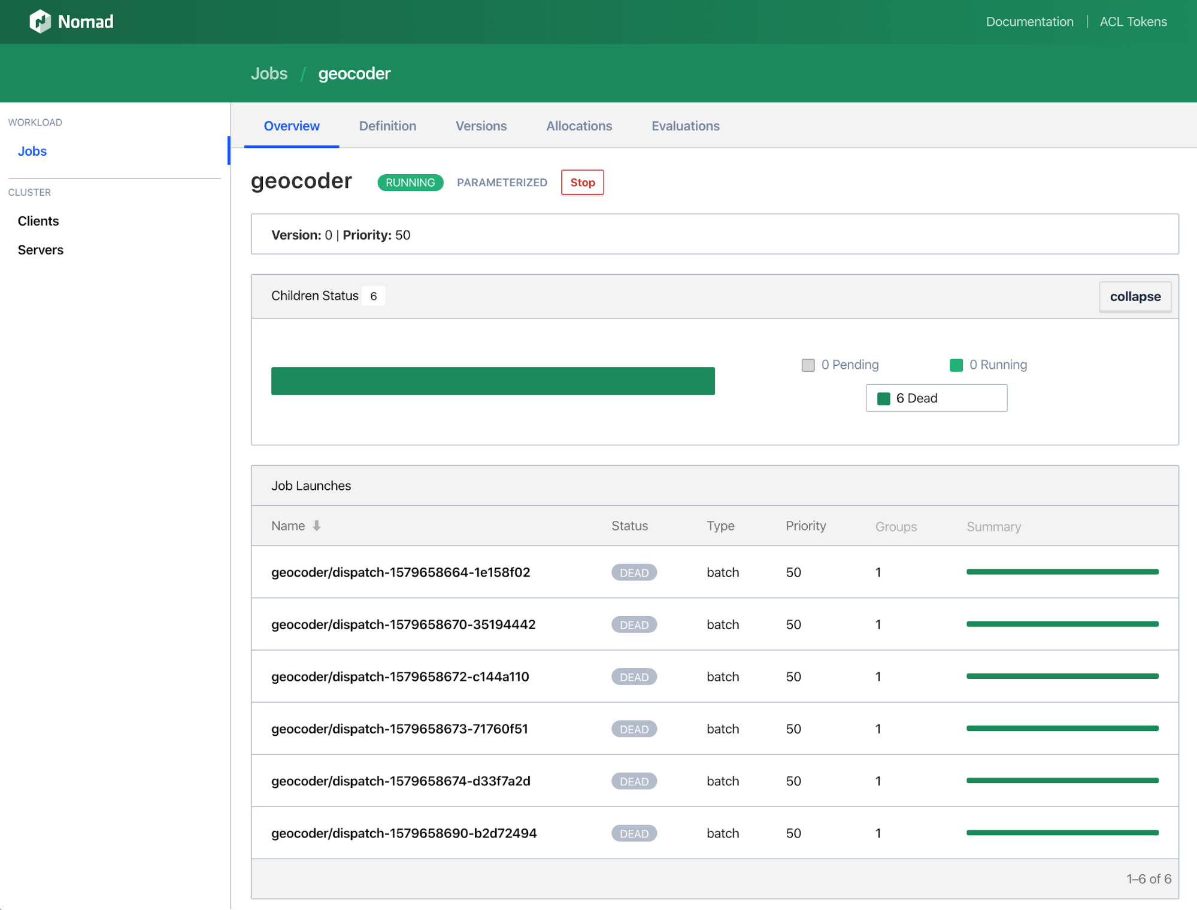Click the gray Pending legend swatch
The height and width of the screenshot is (910, 1197).
[x=808, y=365]
